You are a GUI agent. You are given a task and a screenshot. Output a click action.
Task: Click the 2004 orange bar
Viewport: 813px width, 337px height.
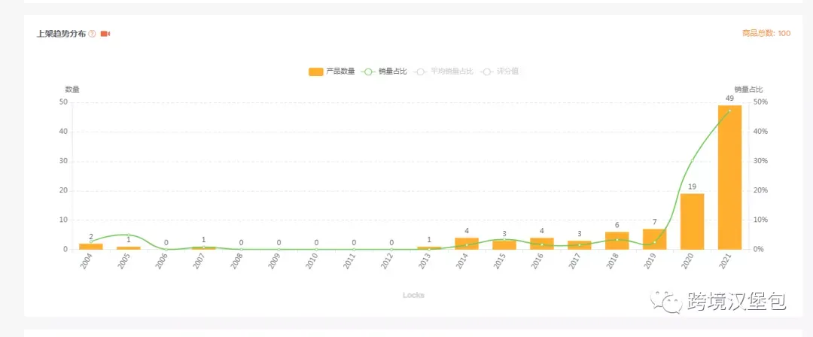point(91,246)
